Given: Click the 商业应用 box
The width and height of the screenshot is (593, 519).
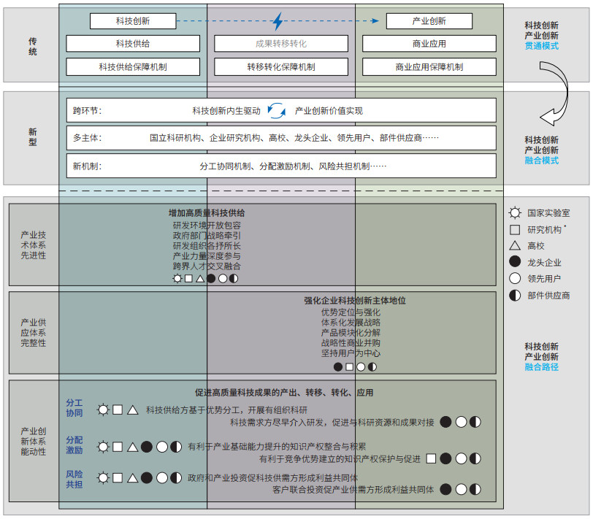Looking at the screenshot, I should click(x=429, y=44).
